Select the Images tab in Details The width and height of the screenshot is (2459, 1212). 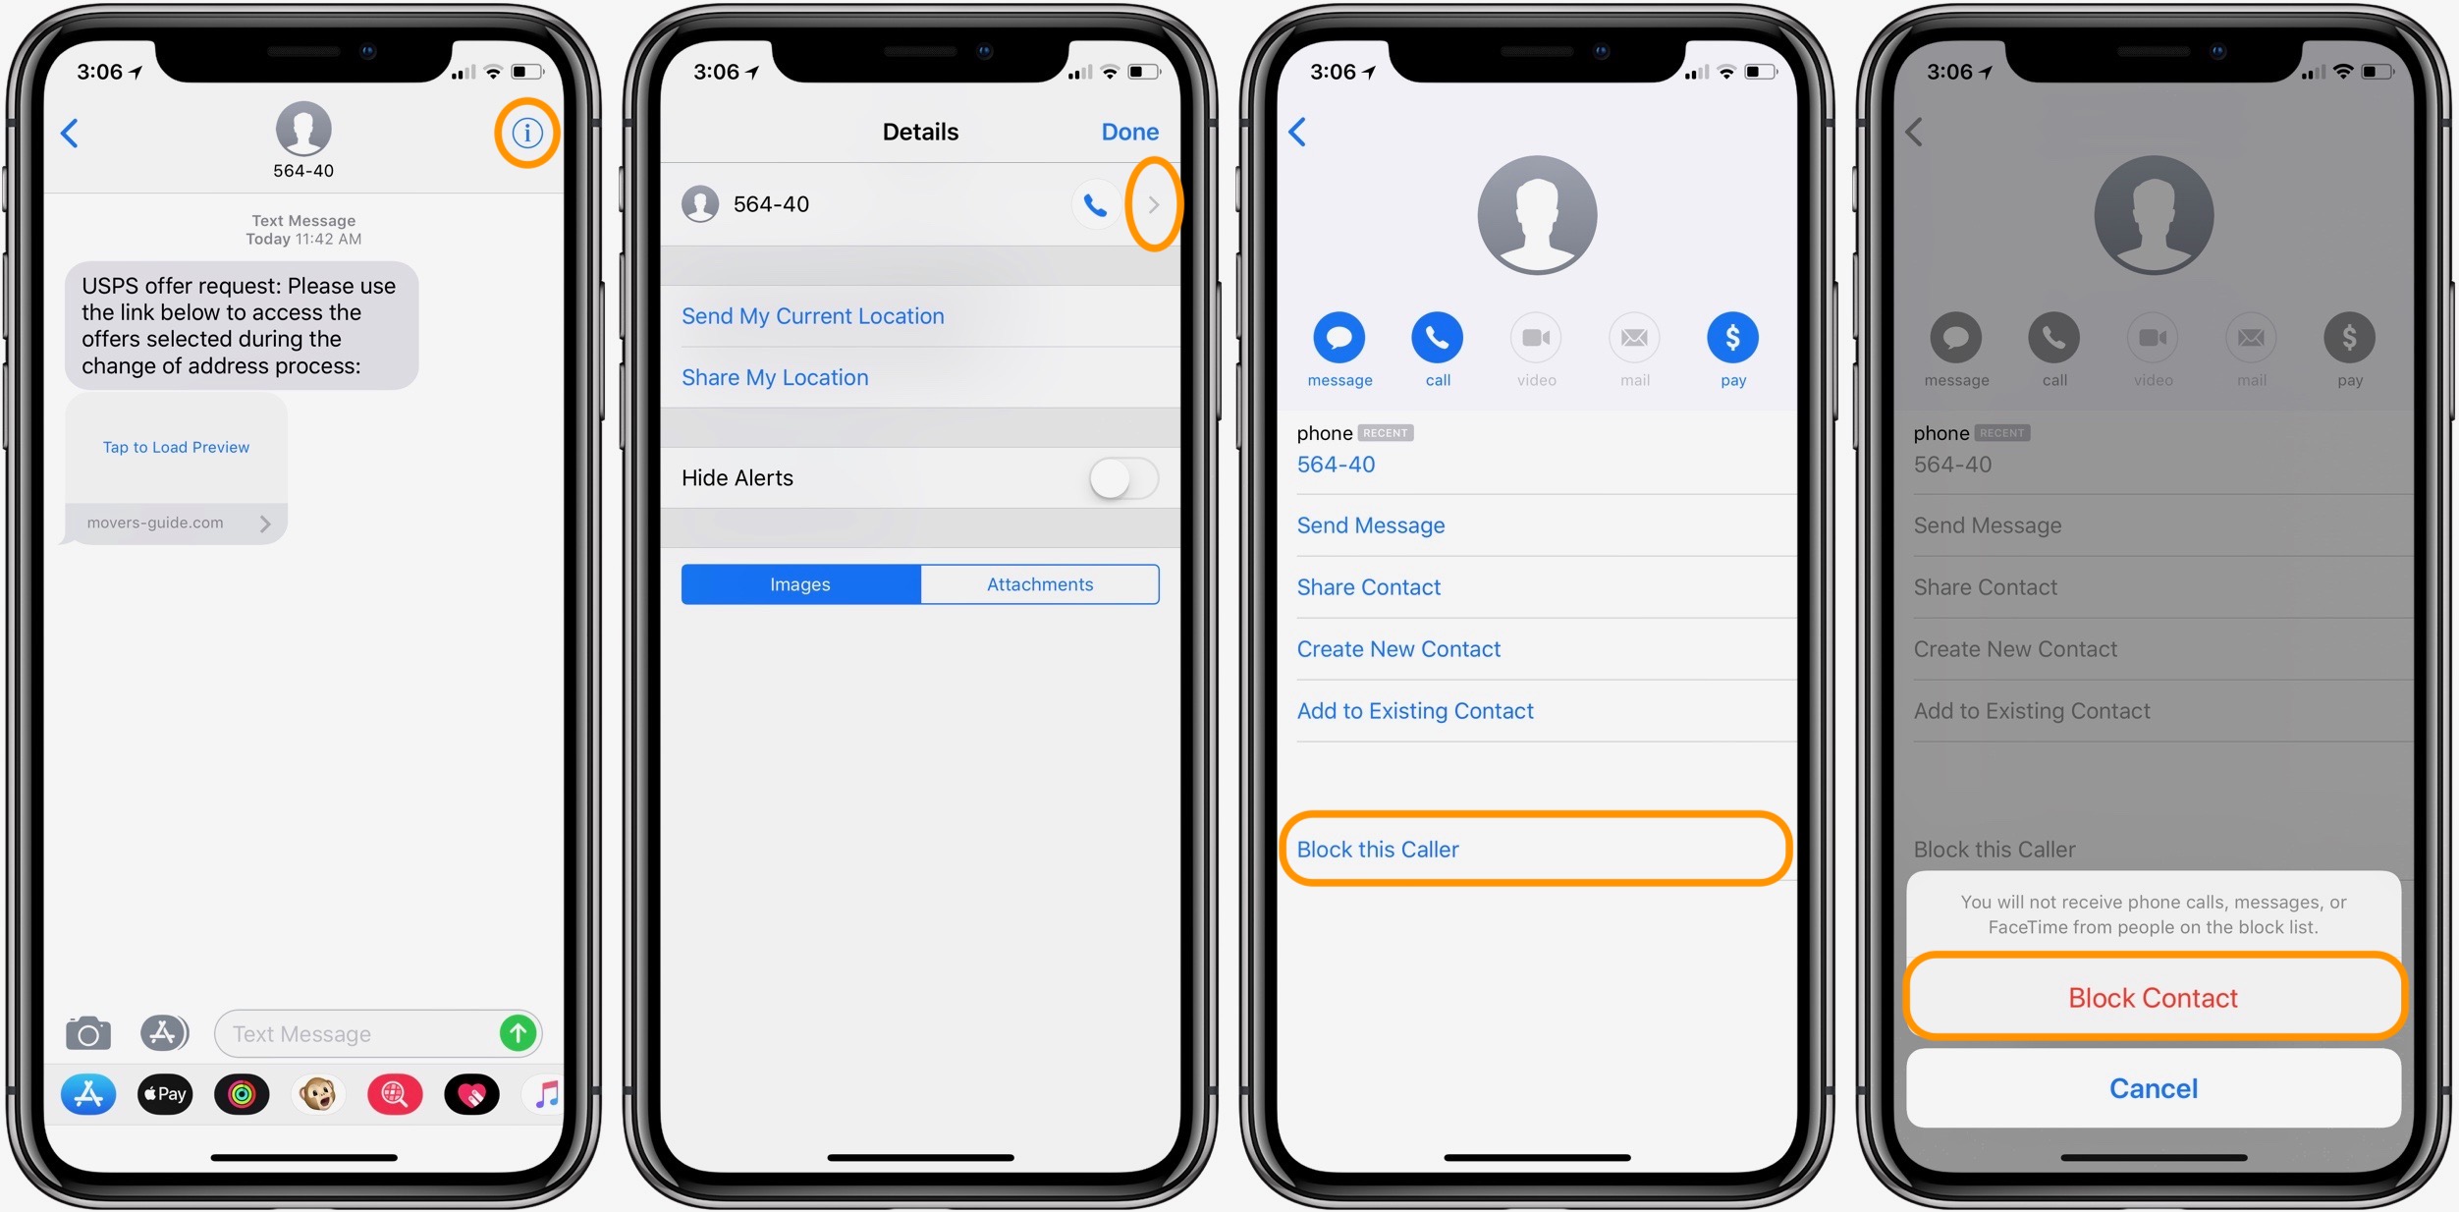[x=799, y=581]
